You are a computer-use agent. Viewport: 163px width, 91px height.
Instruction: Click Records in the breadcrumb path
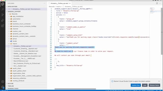(52, 7)
